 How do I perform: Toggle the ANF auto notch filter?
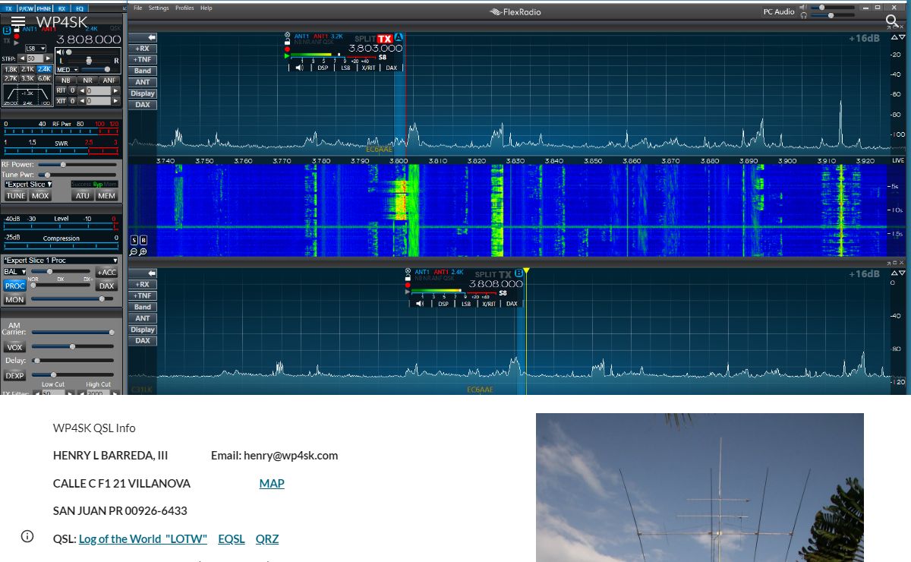pos(109,80)
